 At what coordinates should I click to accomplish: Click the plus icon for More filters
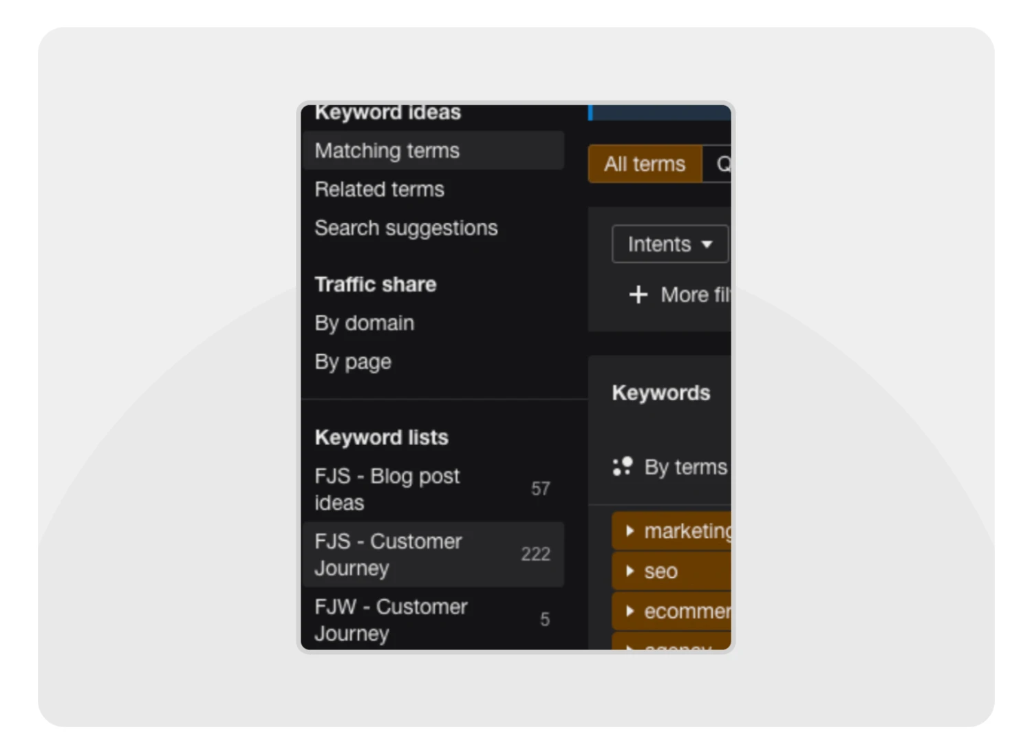point(638,294)
